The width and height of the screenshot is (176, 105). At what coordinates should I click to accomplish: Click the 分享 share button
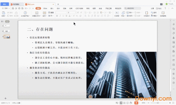[x=152, y=9]
